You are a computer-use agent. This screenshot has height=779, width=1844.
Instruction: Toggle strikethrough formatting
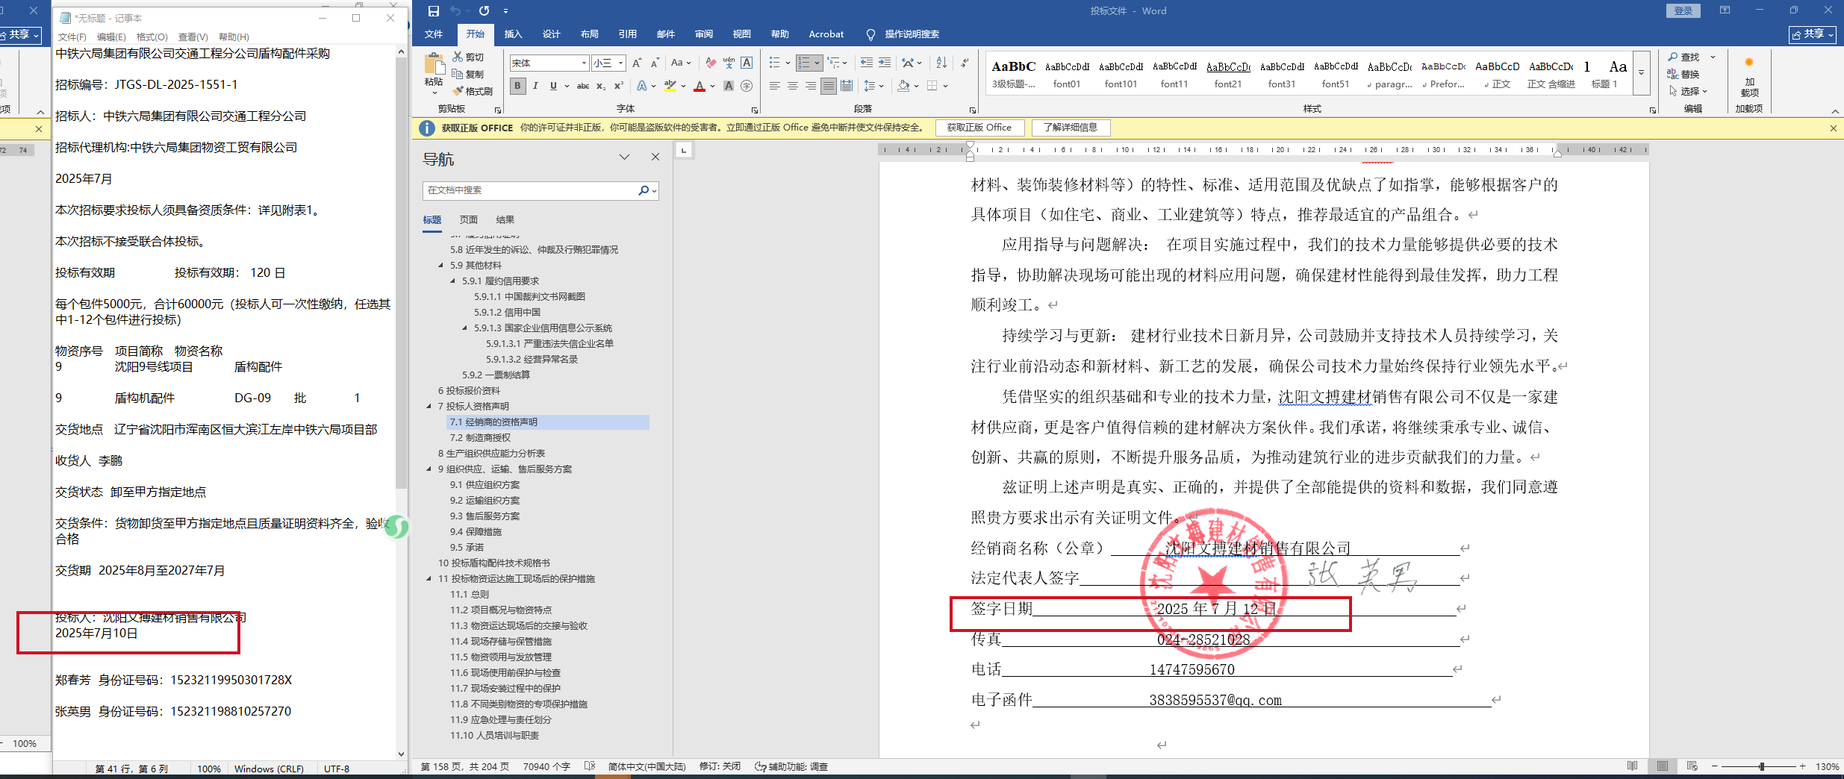click(583, 86)
